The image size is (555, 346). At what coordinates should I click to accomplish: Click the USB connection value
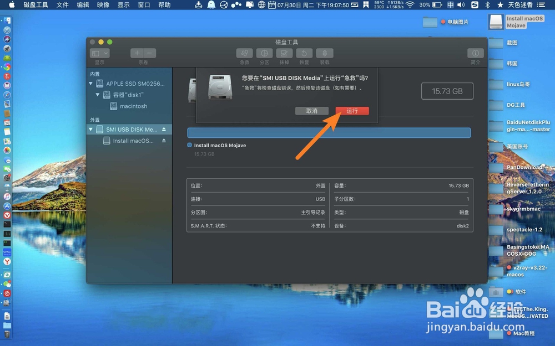pos(320,199)
